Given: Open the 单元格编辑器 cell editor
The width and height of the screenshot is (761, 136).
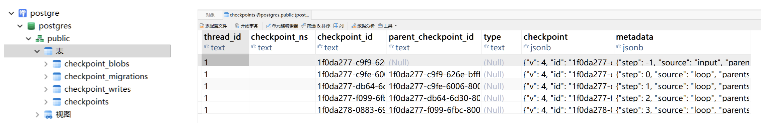Looking at the screenshot, I should [x=282, y=26].
